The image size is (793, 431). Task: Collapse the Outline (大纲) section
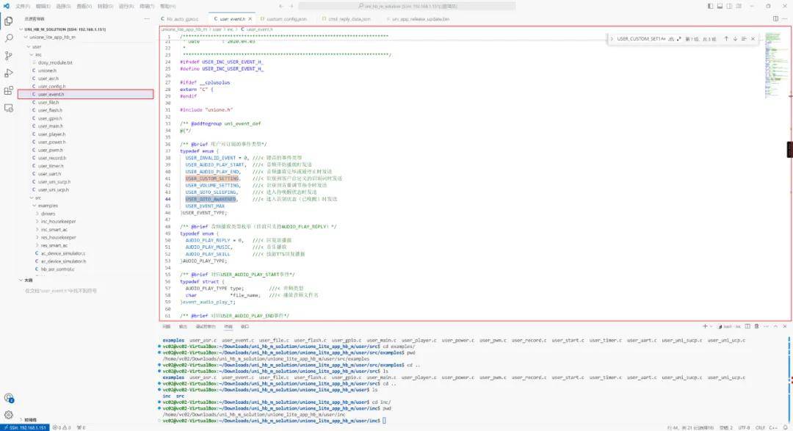click(x=21, y=280)
